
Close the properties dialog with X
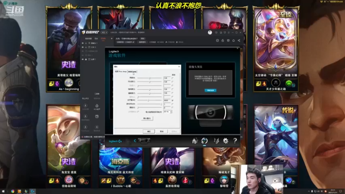[179, 67]
